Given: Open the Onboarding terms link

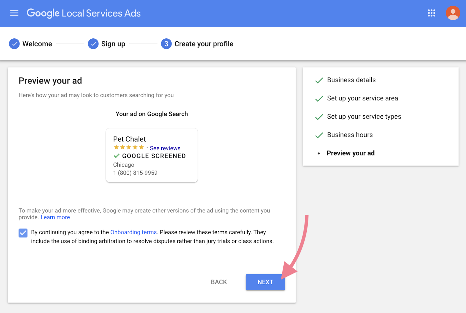Looking at the screenshot, I should pyautogui.click(x=133, y=232).
